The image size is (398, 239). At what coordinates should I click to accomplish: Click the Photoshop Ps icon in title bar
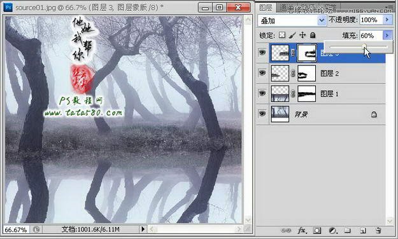8,8
